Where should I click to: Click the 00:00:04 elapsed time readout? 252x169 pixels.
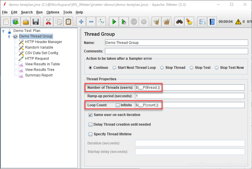226,22
